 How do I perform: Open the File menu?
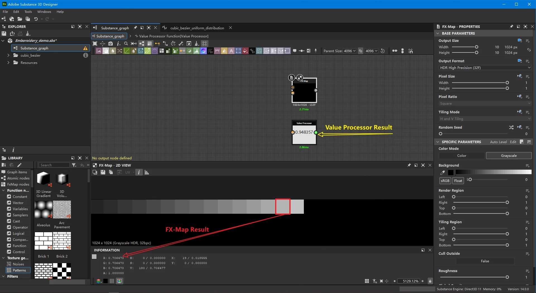pyautogui.click(x=5, y=12)
